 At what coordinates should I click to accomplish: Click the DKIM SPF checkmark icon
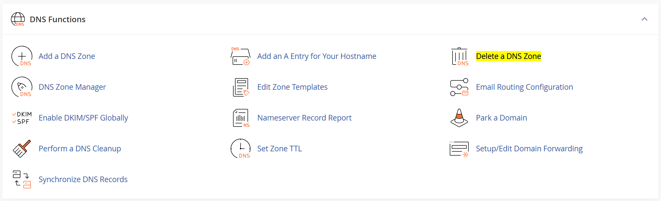22,118
